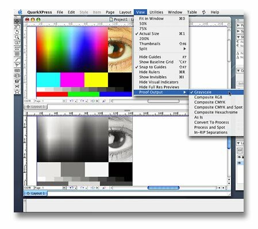This screenshot has width=258, height=229.
Task: Click the color eye image thumbnail
Action: pos(120,49)
